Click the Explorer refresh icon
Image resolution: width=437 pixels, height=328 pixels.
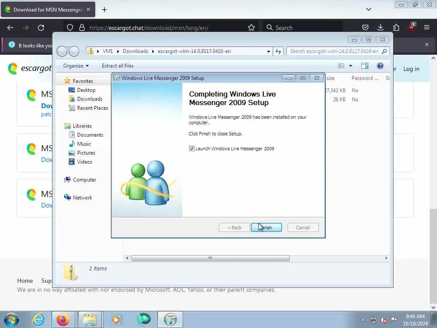click(x=278, y=51)
